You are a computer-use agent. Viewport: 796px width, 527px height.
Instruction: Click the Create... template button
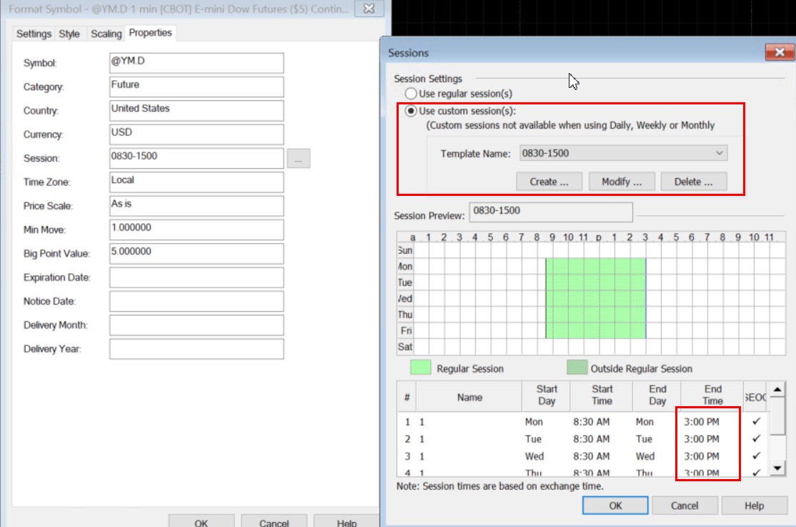coord(549,182)
